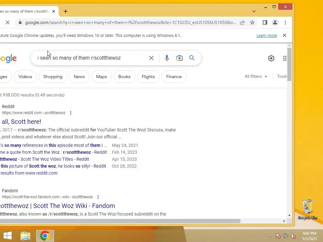The width and height of the screenshot is (323, 242).
Task: Open network tray icon
Action: click(x=286, y=236)
